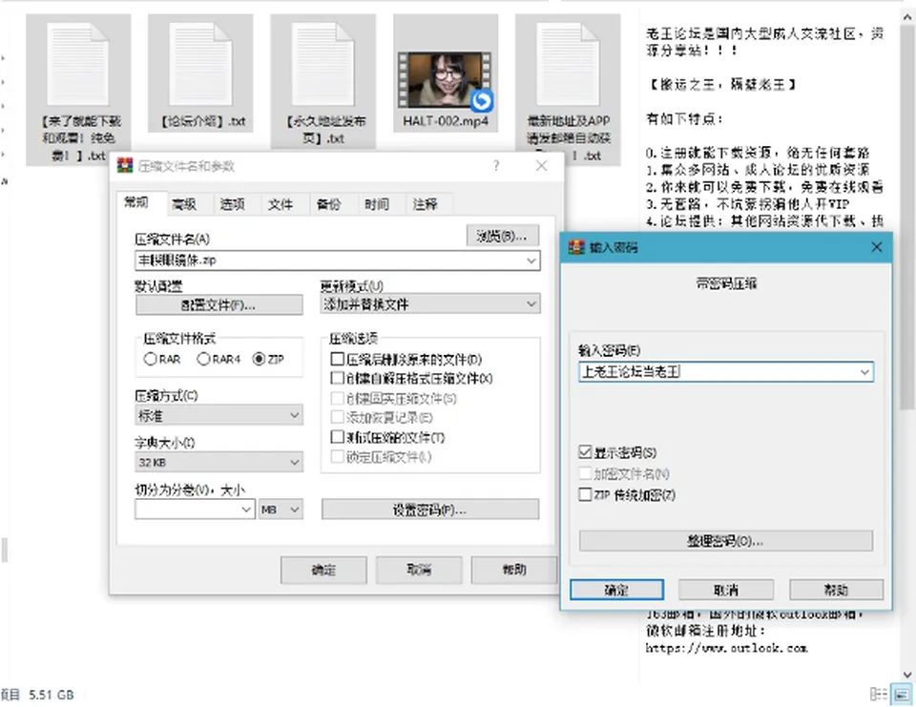The width and height of the screenshot is (916, 707).
Task: Switch to the 备份 tab
Action: [328, 204]
